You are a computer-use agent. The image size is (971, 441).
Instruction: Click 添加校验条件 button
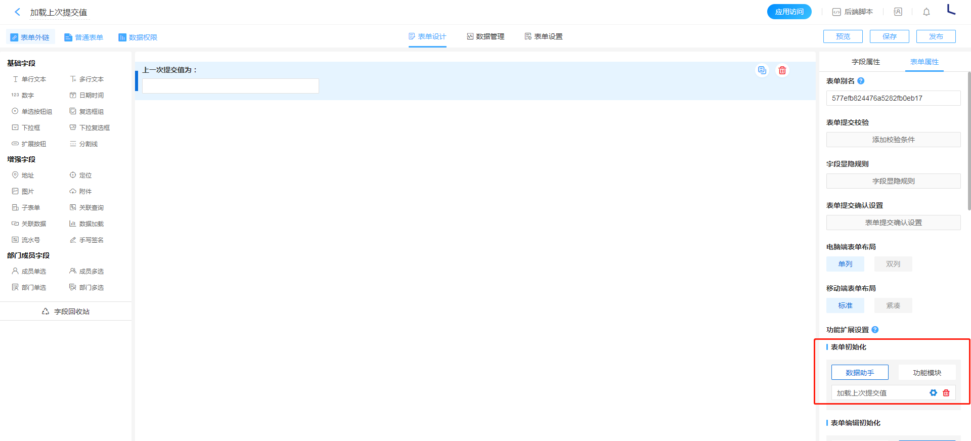point(893,140)
